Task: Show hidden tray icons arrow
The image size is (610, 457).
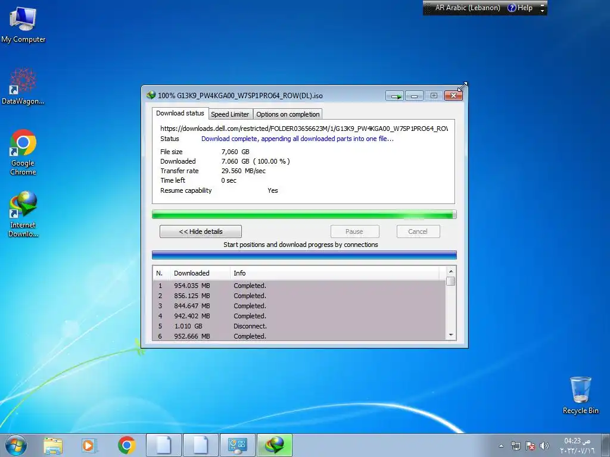Action: 501,446
